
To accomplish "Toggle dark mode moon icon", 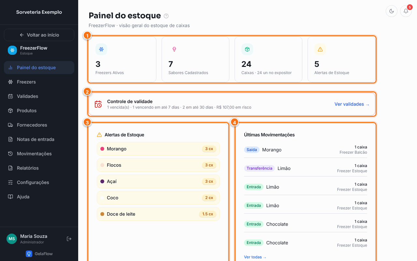I will pos(392,11).
